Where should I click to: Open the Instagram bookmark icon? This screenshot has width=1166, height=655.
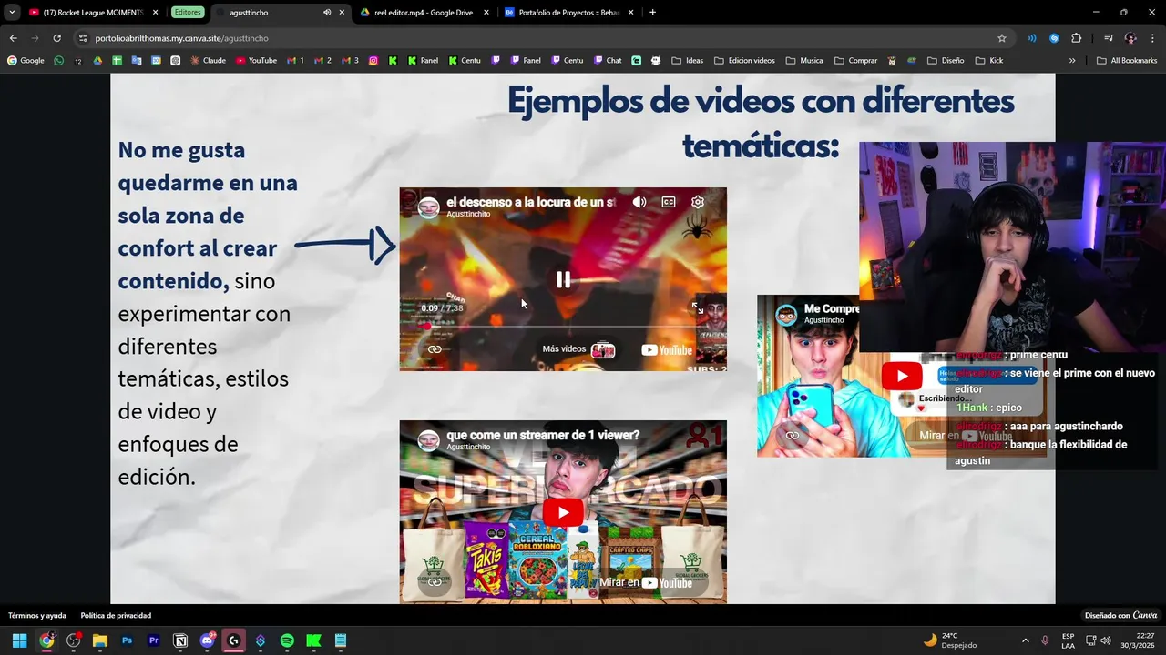click(373, 61)
